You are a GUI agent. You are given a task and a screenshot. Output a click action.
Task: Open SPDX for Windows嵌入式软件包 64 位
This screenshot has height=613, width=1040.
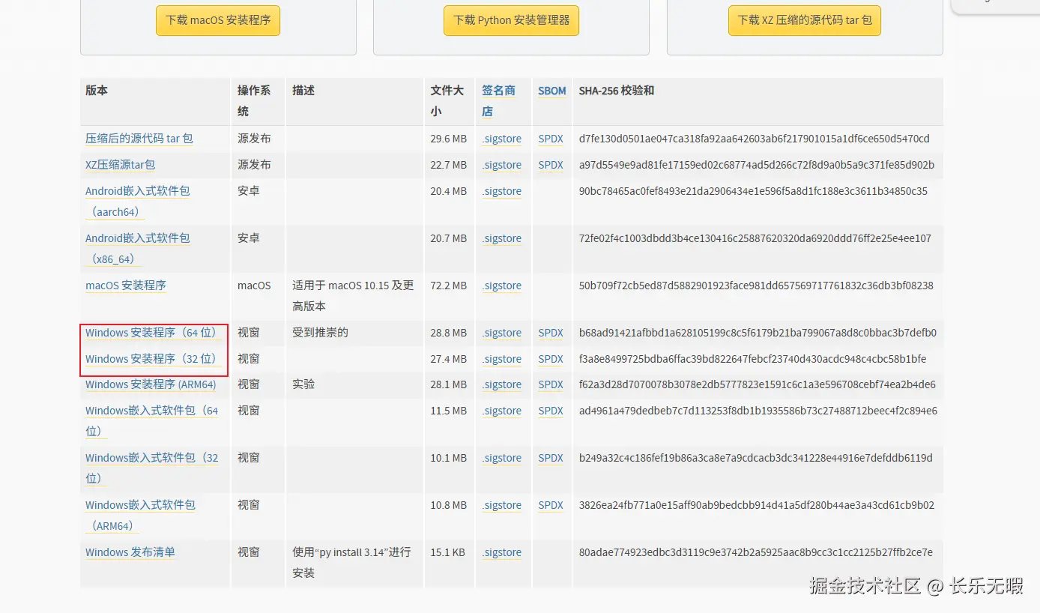pos(551,411)
